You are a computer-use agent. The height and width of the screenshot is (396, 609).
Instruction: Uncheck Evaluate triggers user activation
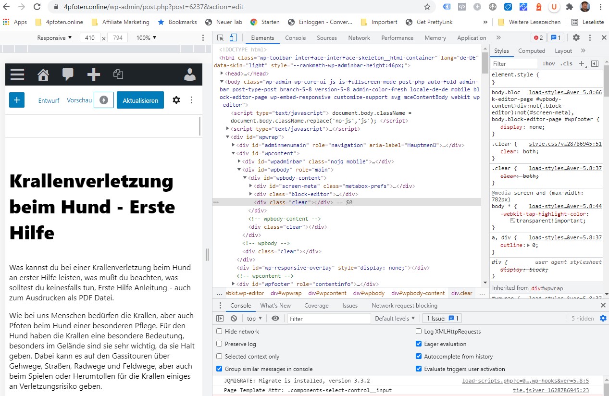pyautogui.click(x=418, y=369)
